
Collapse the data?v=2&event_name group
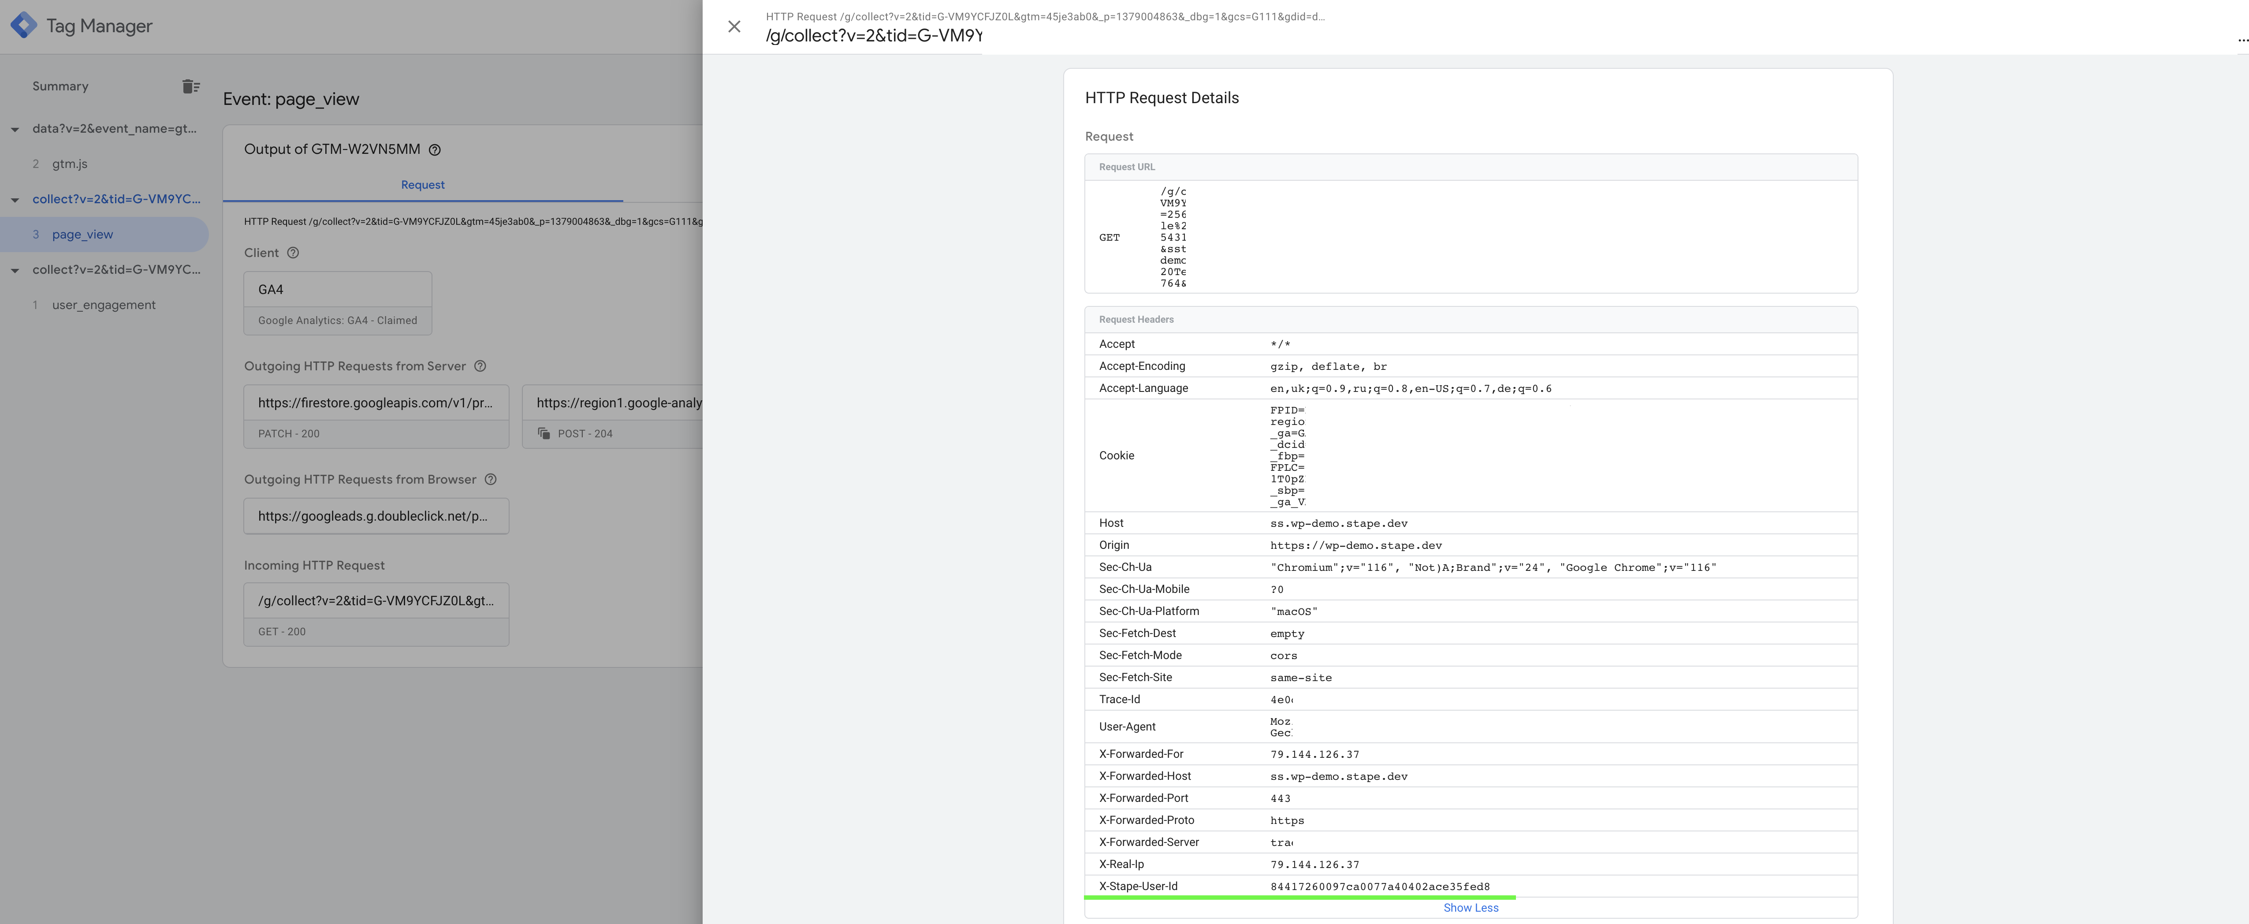point(15,129)
